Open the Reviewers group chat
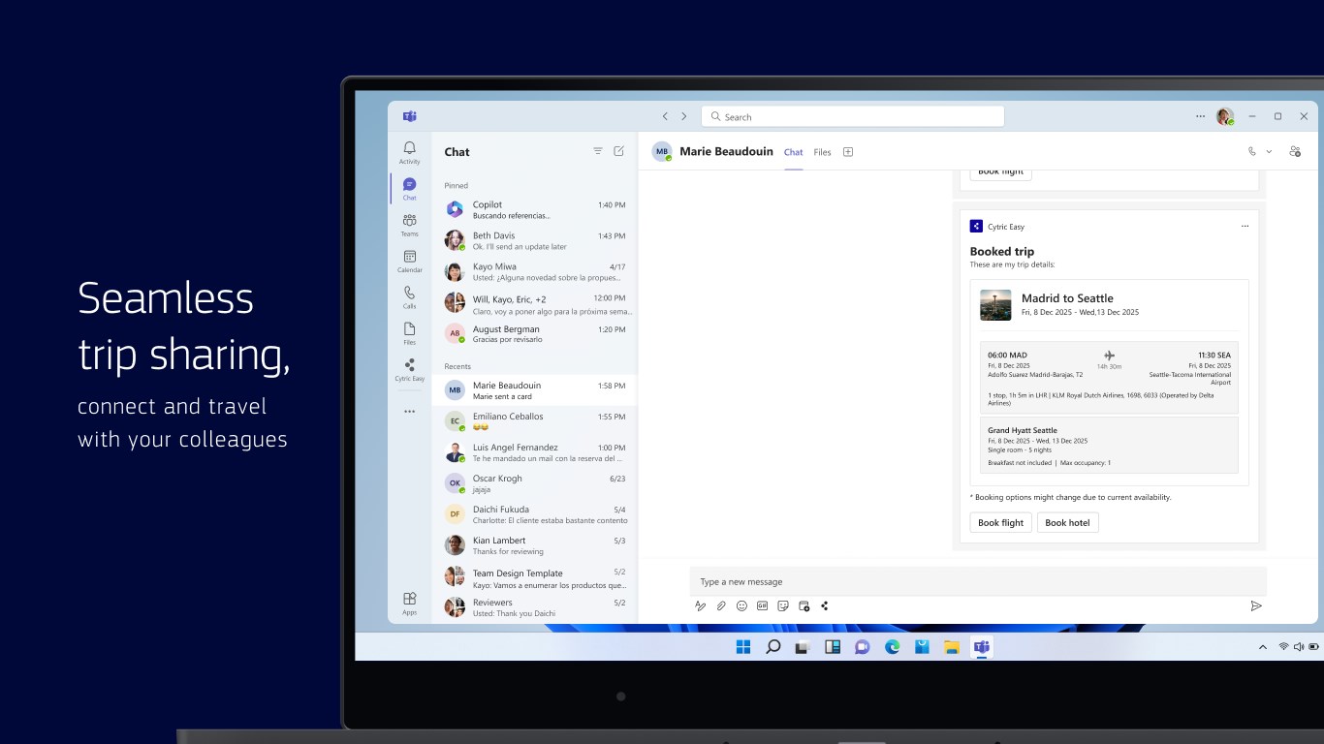Image resolution: width=1324 pixels, height=744 pixels. [535, 607]
